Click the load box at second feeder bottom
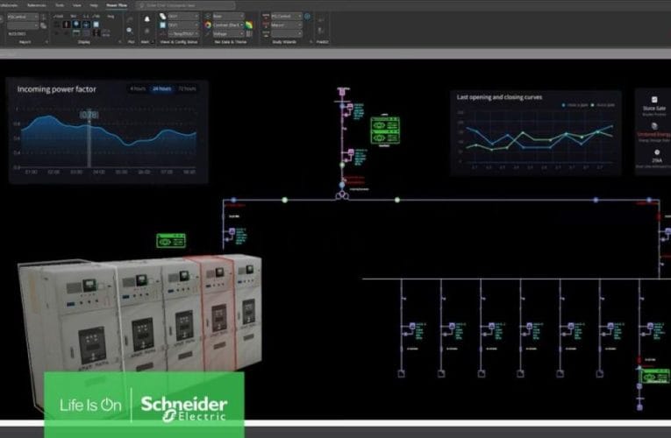The height and width of the screenshot is (438, 671). (x=441, y=374)
